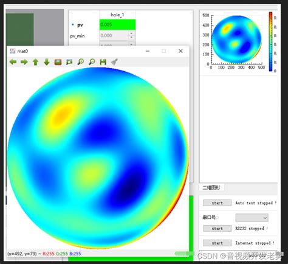This screenshot has height=264, width=288.
Task: Click the grayed brush properties icon
Action: coord(114,62)
